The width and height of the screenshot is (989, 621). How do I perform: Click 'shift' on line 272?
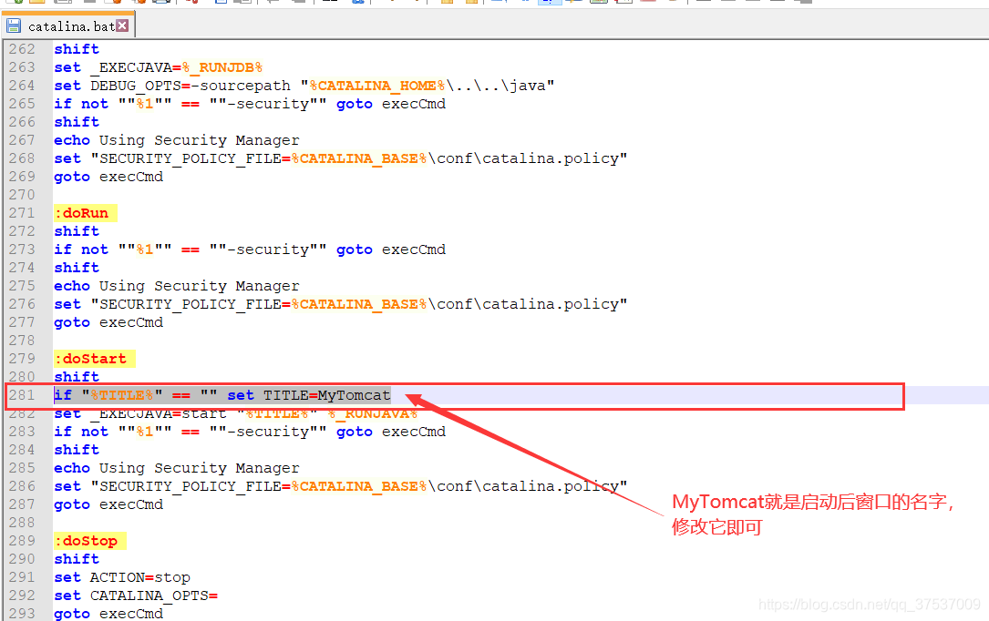(77, 231)
